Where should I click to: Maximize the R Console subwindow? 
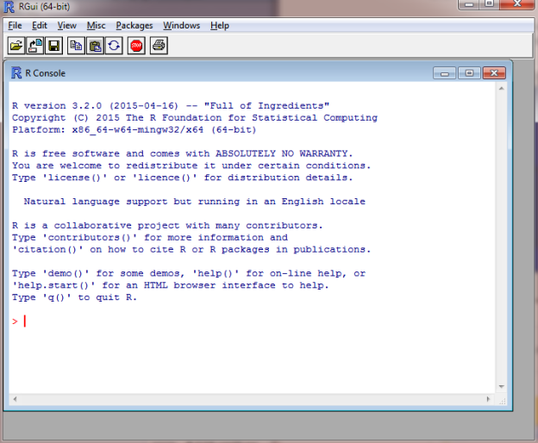(x=469, y=73)
